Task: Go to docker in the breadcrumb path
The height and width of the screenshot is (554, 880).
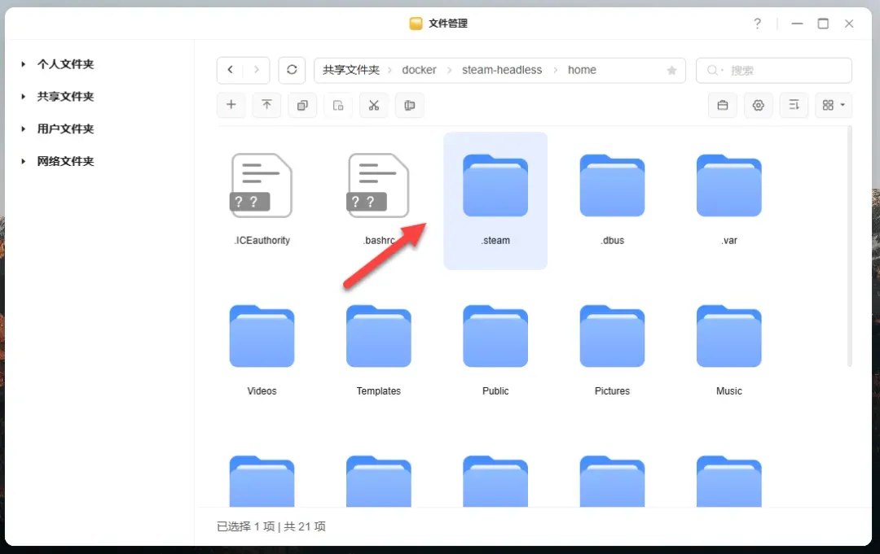Action: (419, 70)
